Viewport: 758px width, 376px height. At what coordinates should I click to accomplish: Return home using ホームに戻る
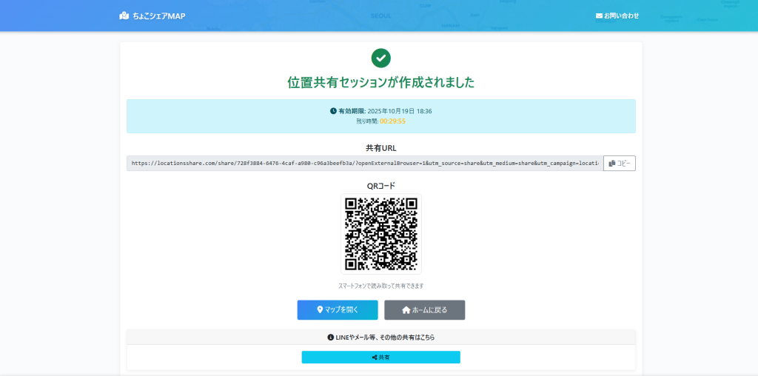coord(424,310)
